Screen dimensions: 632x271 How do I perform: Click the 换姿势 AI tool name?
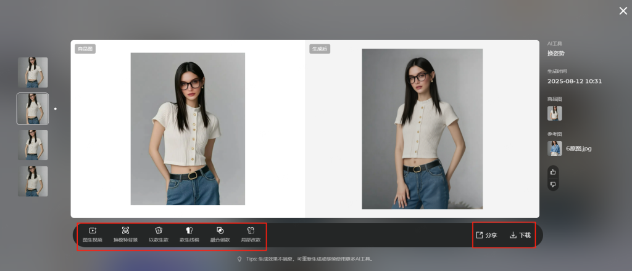(556, 53)
